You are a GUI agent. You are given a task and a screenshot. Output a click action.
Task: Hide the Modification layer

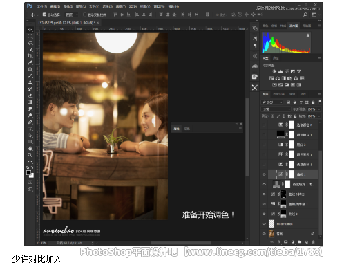(264, 224)
